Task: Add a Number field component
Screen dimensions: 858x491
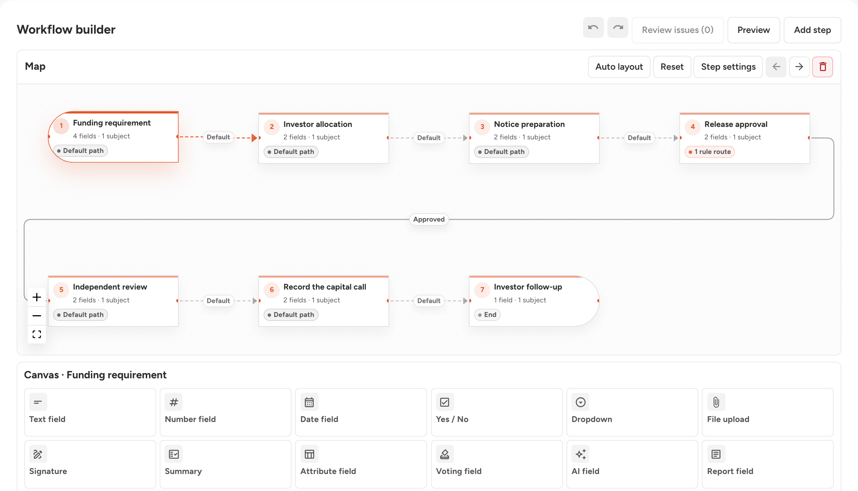Action: 226,412
